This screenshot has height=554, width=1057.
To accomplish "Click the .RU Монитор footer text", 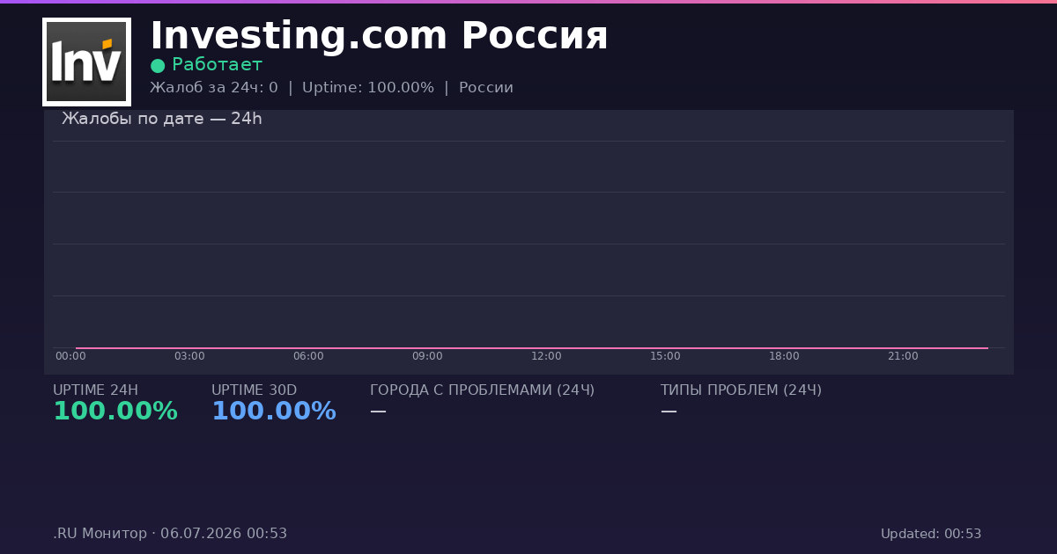I will pos(100,534).
